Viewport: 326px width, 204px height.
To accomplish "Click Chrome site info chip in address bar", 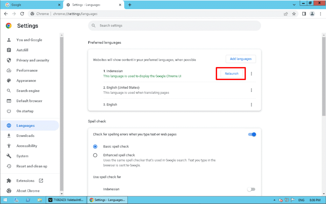I will coord(40,14).
